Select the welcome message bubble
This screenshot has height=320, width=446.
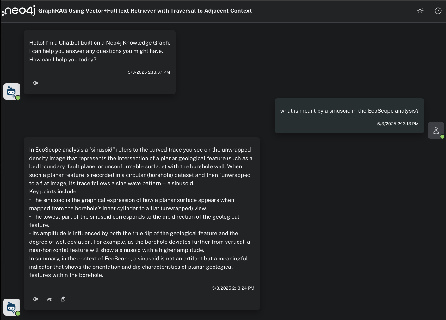[99, 51]
